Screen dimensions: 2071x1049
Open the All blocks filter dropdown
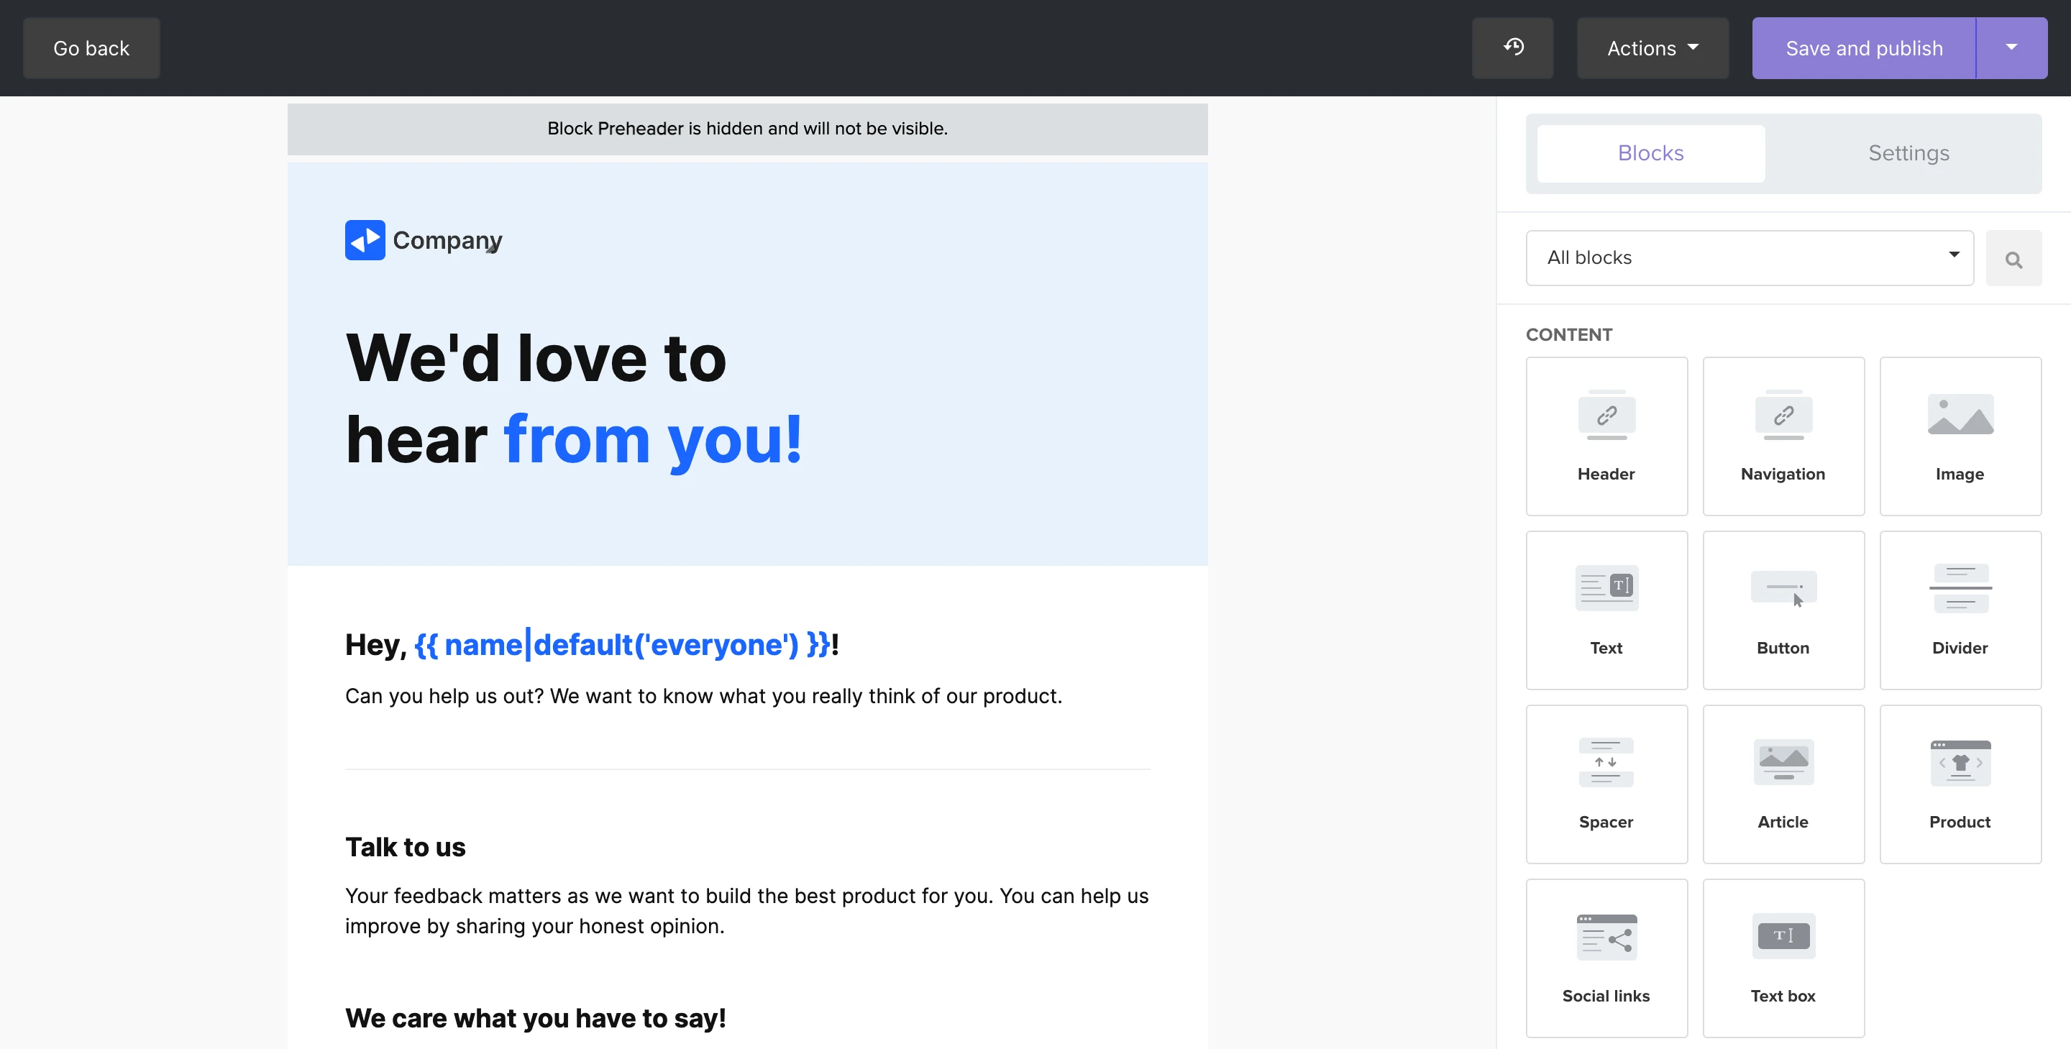coord(1749,258)
